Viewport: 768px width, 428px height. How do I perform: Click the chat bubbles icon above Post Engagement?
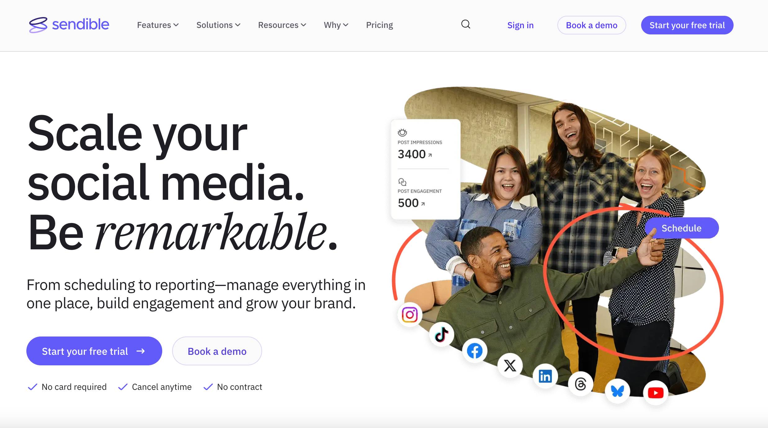coord(402,182)
